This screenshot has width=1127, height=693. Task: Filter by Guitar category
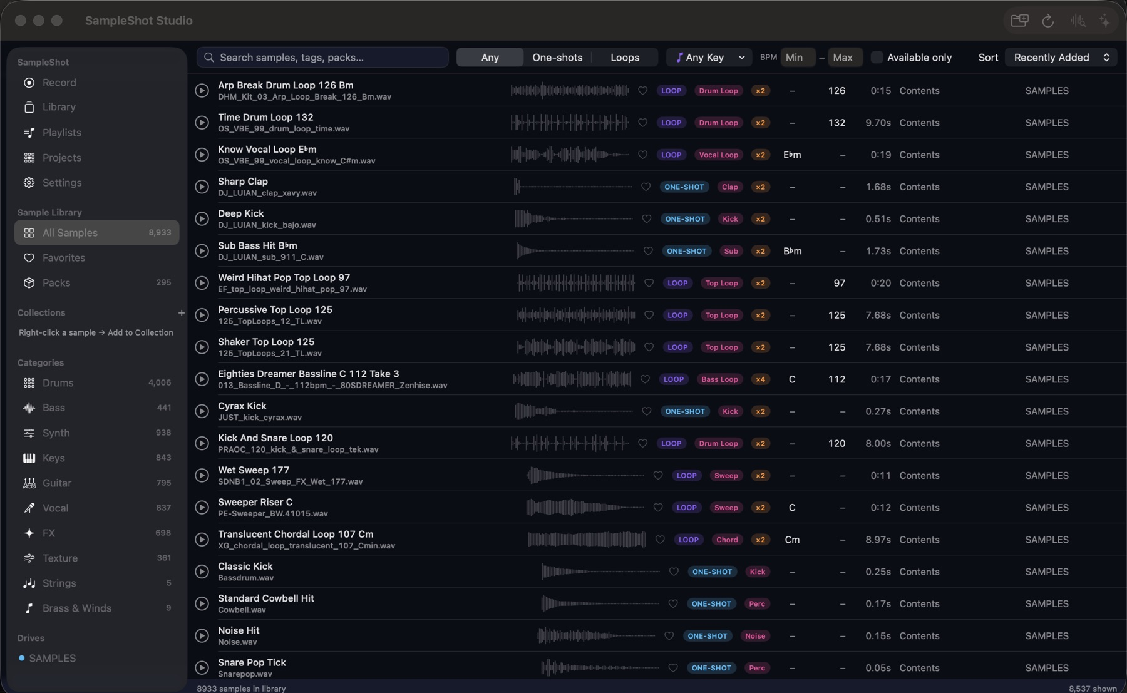(96, 483)
